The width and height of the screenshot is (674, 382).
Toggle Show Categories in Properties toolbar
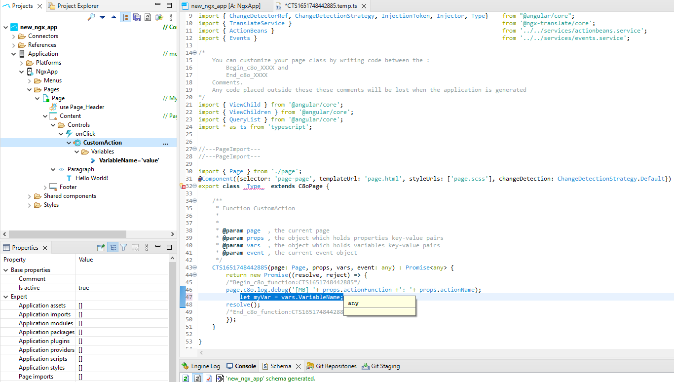(112, 248)
